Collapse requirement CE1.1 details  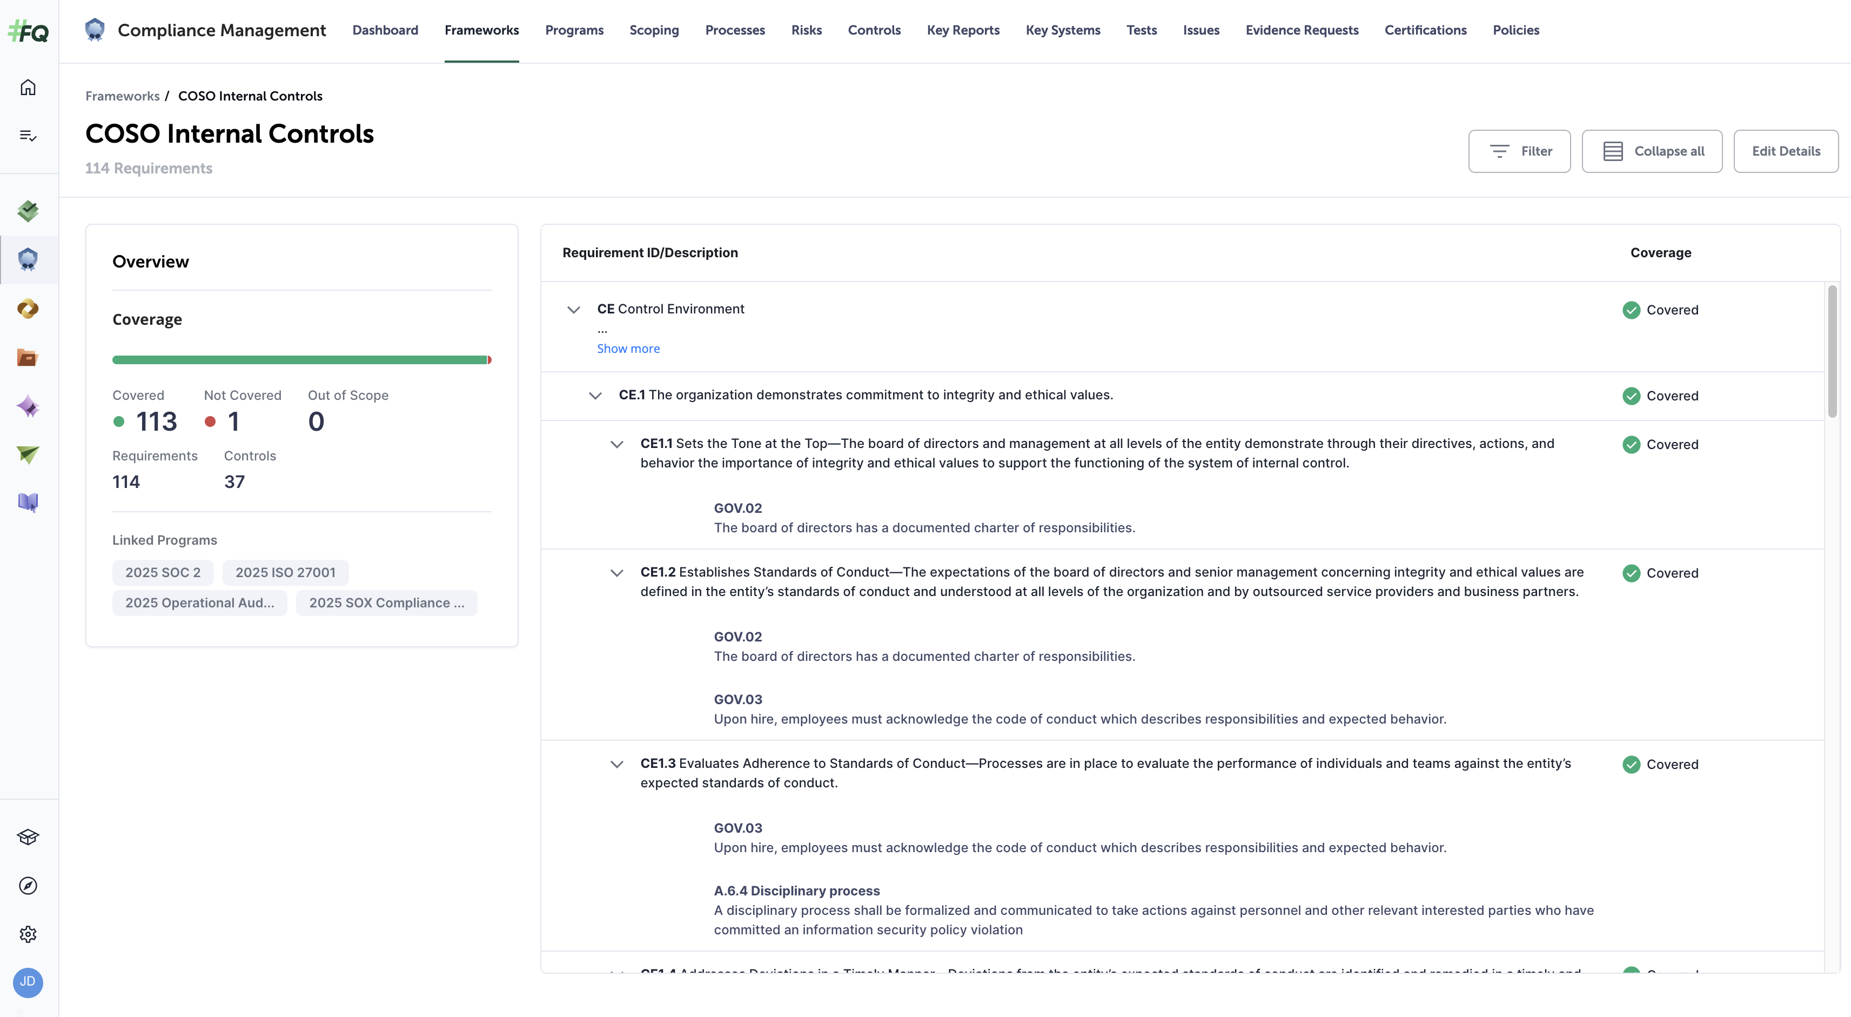[616, 444]
